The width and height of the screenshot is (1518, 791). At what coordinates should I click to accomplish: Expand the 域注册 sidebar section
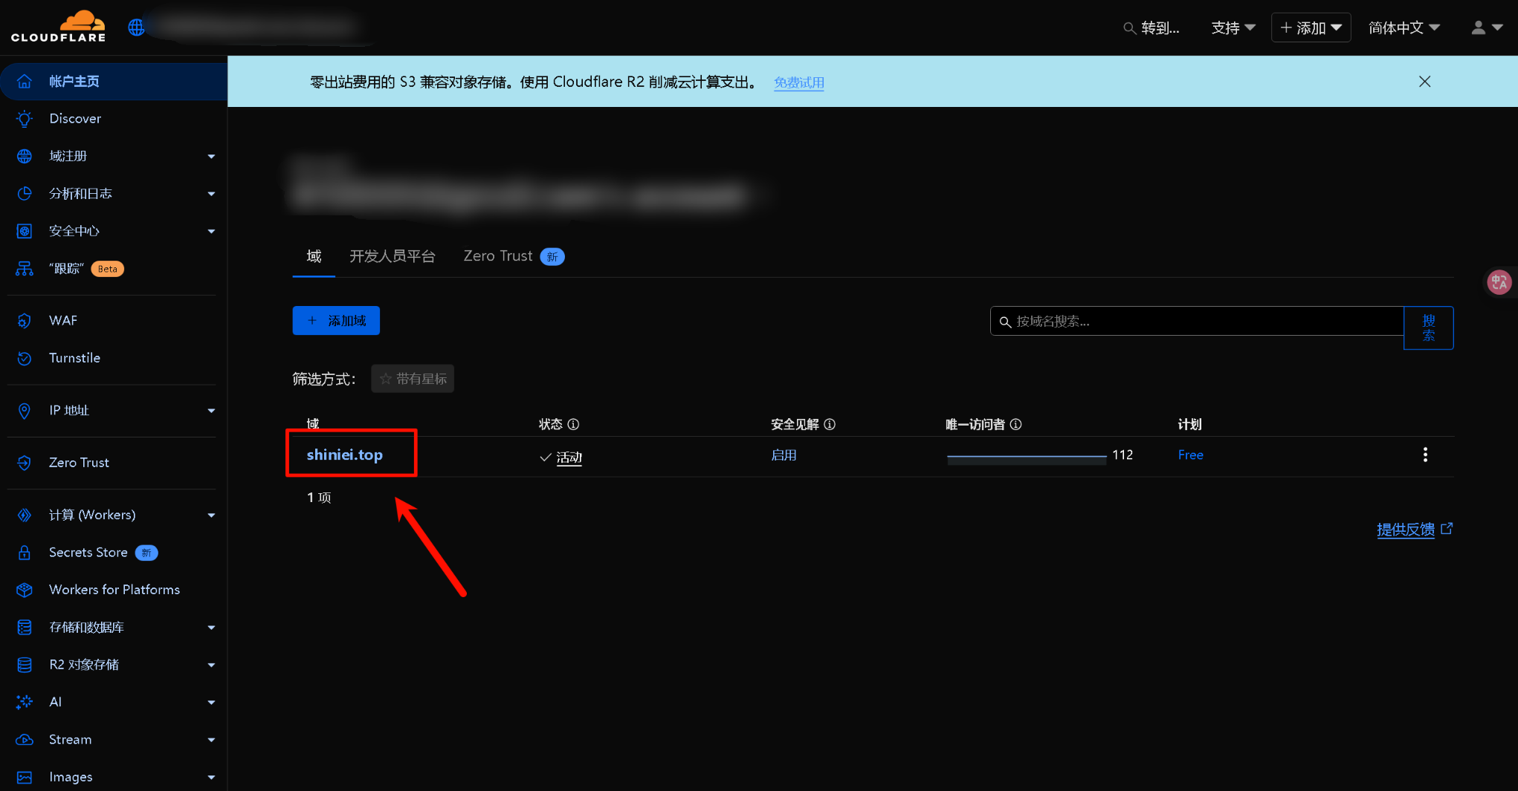(211, 157)
